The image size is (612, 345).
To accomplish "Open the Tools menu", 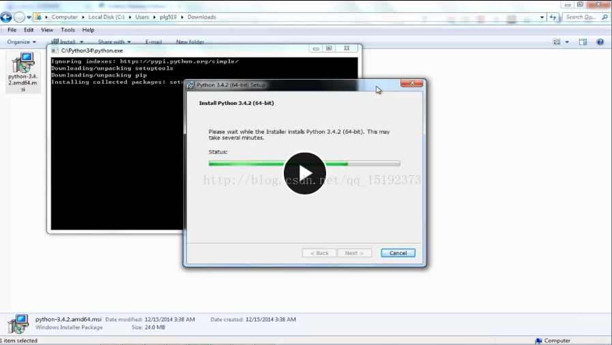I will [68, 29].
